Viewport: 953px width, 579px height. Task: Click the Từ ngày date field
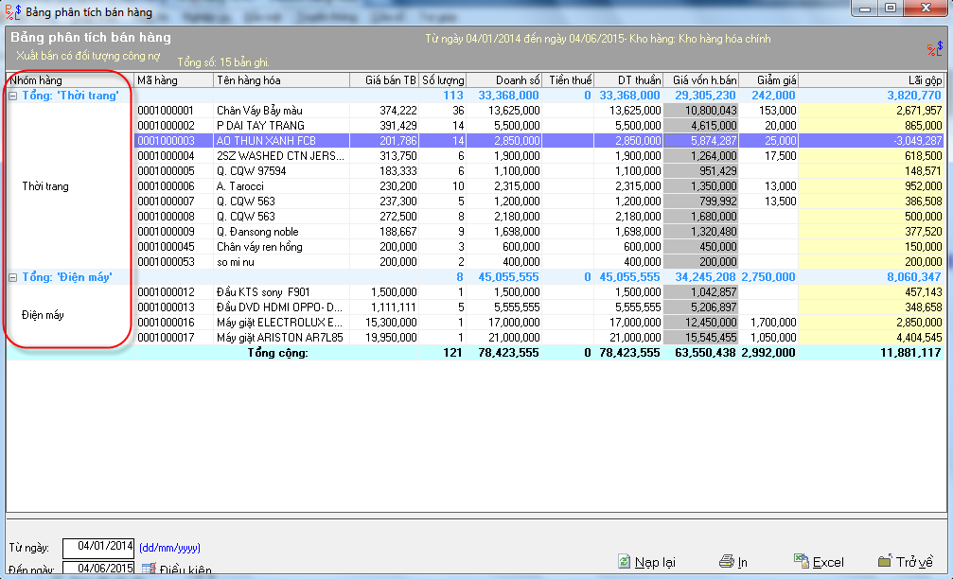click(98, 547)
